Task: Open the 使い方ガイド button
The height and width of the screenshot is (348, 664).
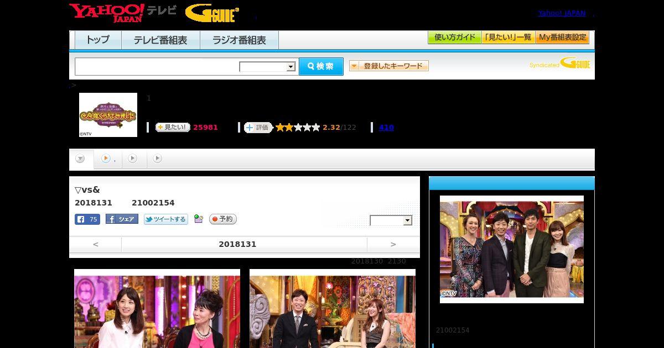Action: 454,38
